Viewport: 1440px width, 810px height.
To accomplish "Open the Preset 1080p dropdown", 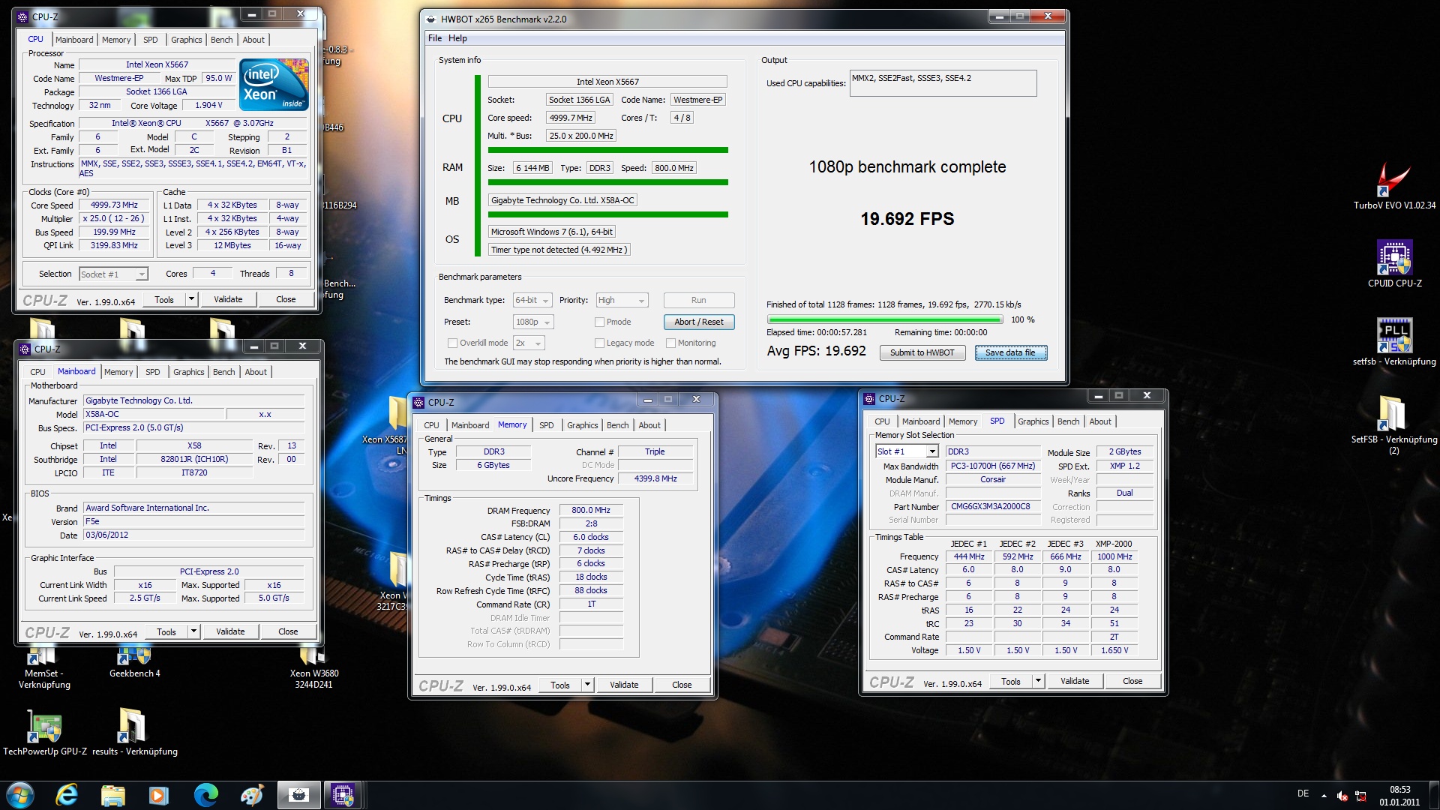I will (533, 322).
